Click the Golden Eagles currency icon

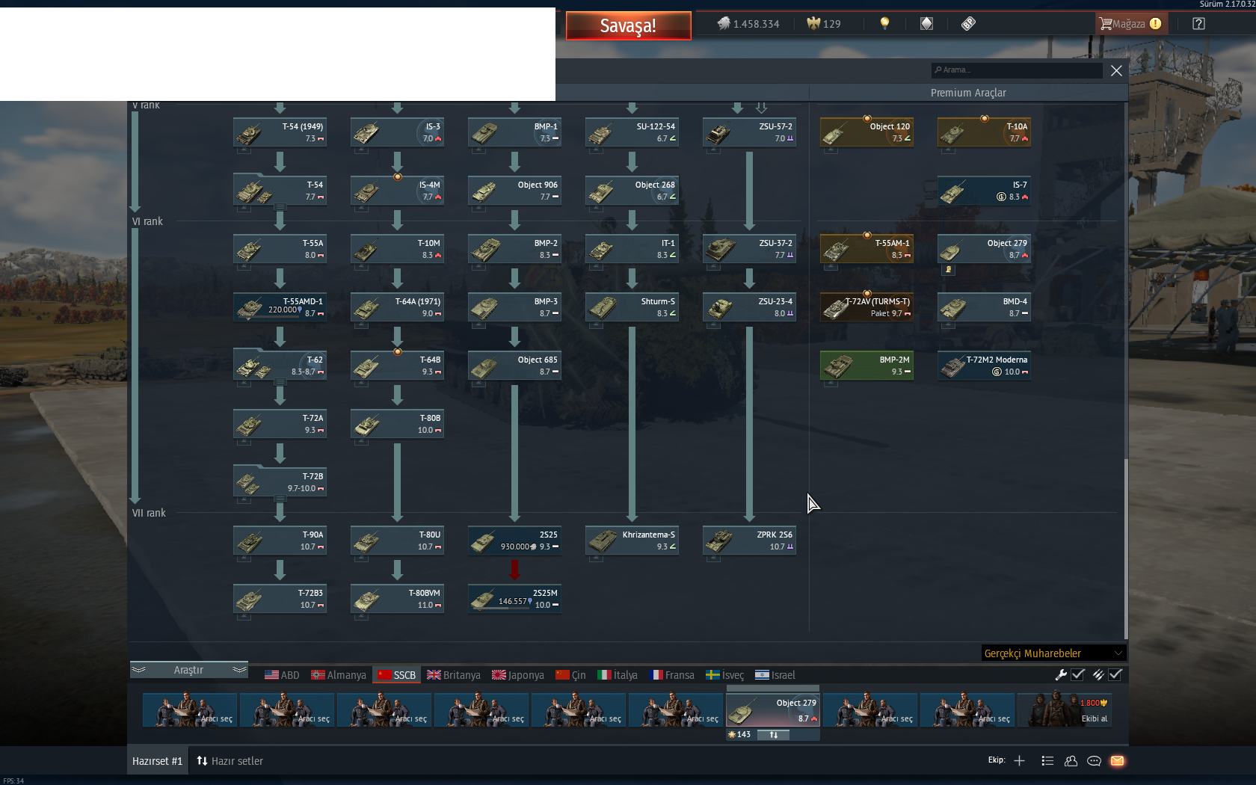pyautogui.click(x=813, y=24)
